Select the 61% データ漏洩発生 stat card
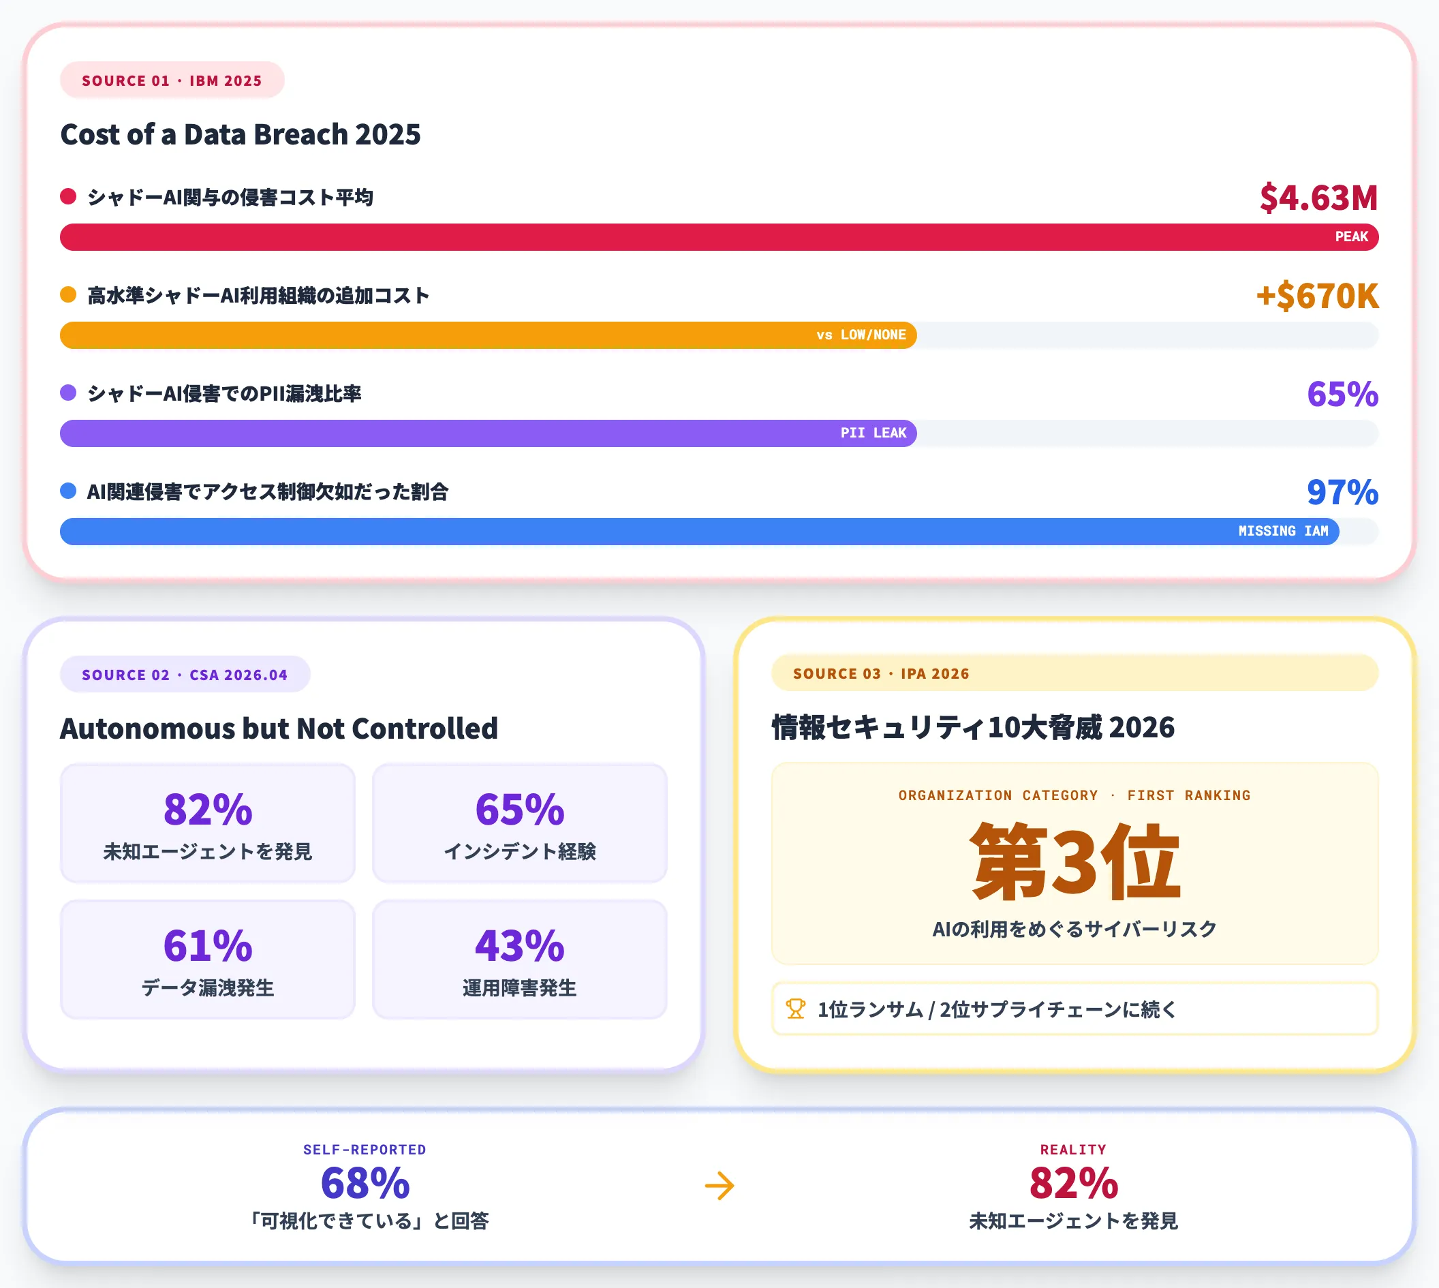This screenshot has height=1288, width=1439. coord(207,960)
